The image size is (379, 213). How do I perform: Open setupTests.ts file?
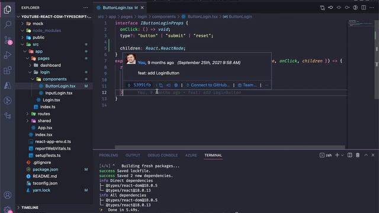pos(48,156)
